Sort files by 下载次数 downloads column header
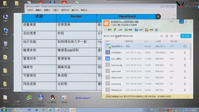Image resolution: width=199 pixels, height=112 pixels. tap(174, 41)
